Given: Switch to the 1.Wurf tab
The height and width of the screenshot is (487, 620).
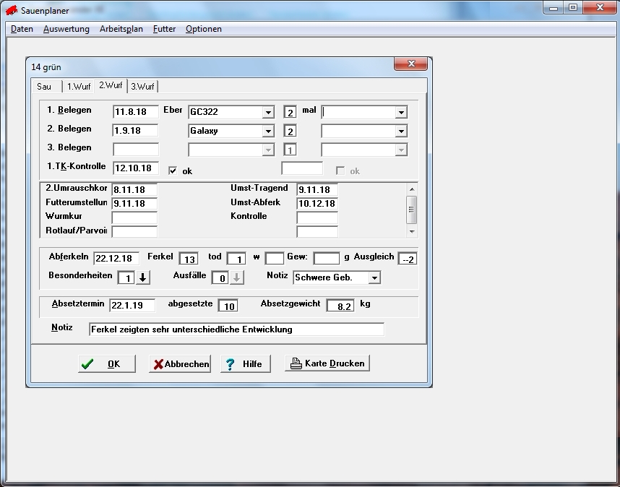Looking at the screenshot, I should click(x=79, y=87).
